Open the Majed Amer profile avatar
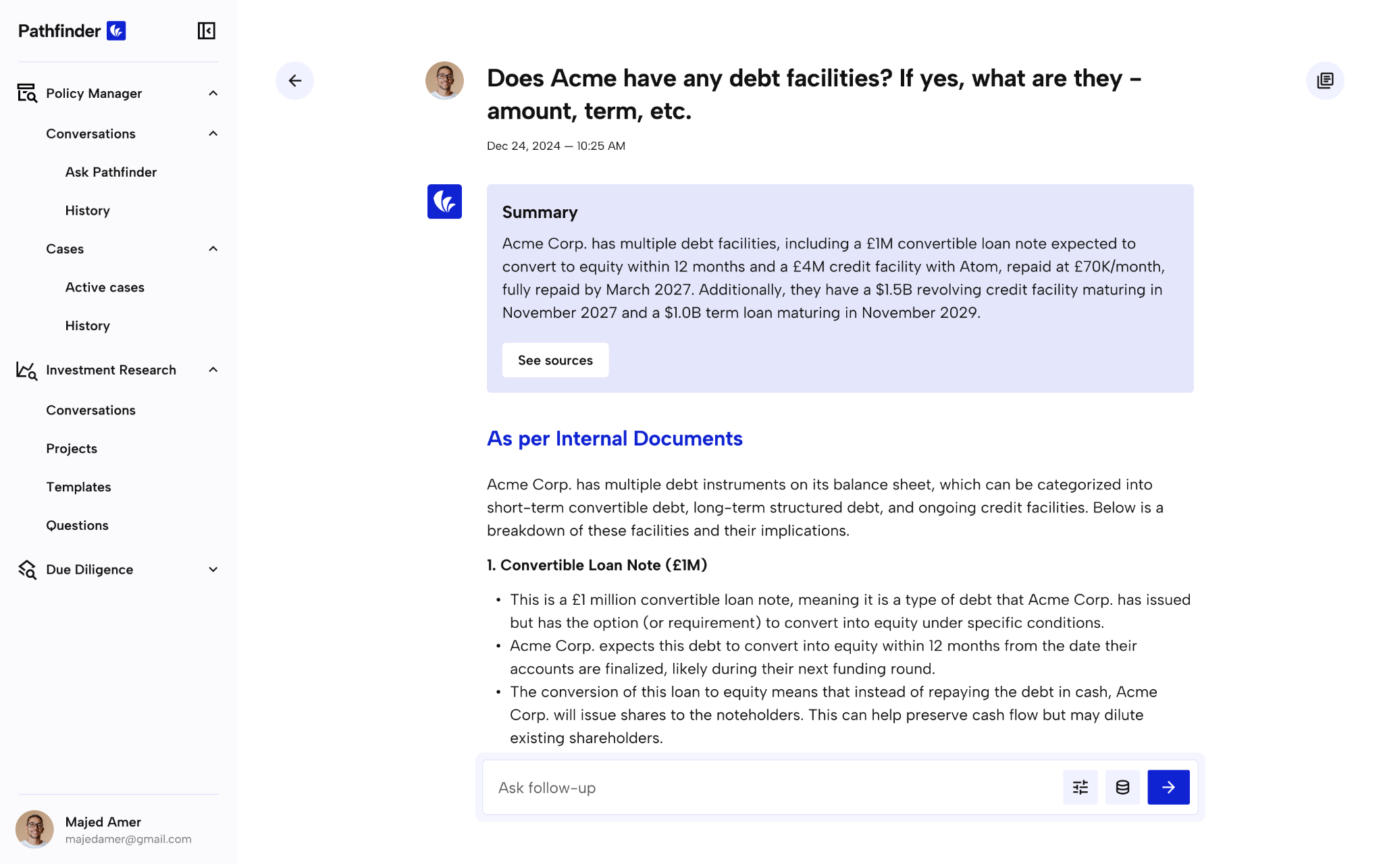This screenshot has width=1383, height=864. [34, 830]
